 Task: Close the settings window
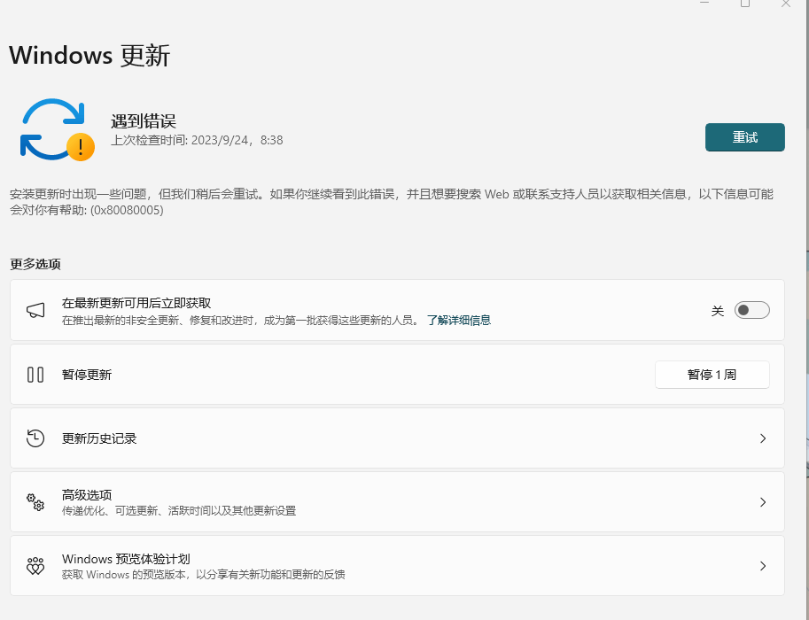pyautogui.click(x=786, y=4)
